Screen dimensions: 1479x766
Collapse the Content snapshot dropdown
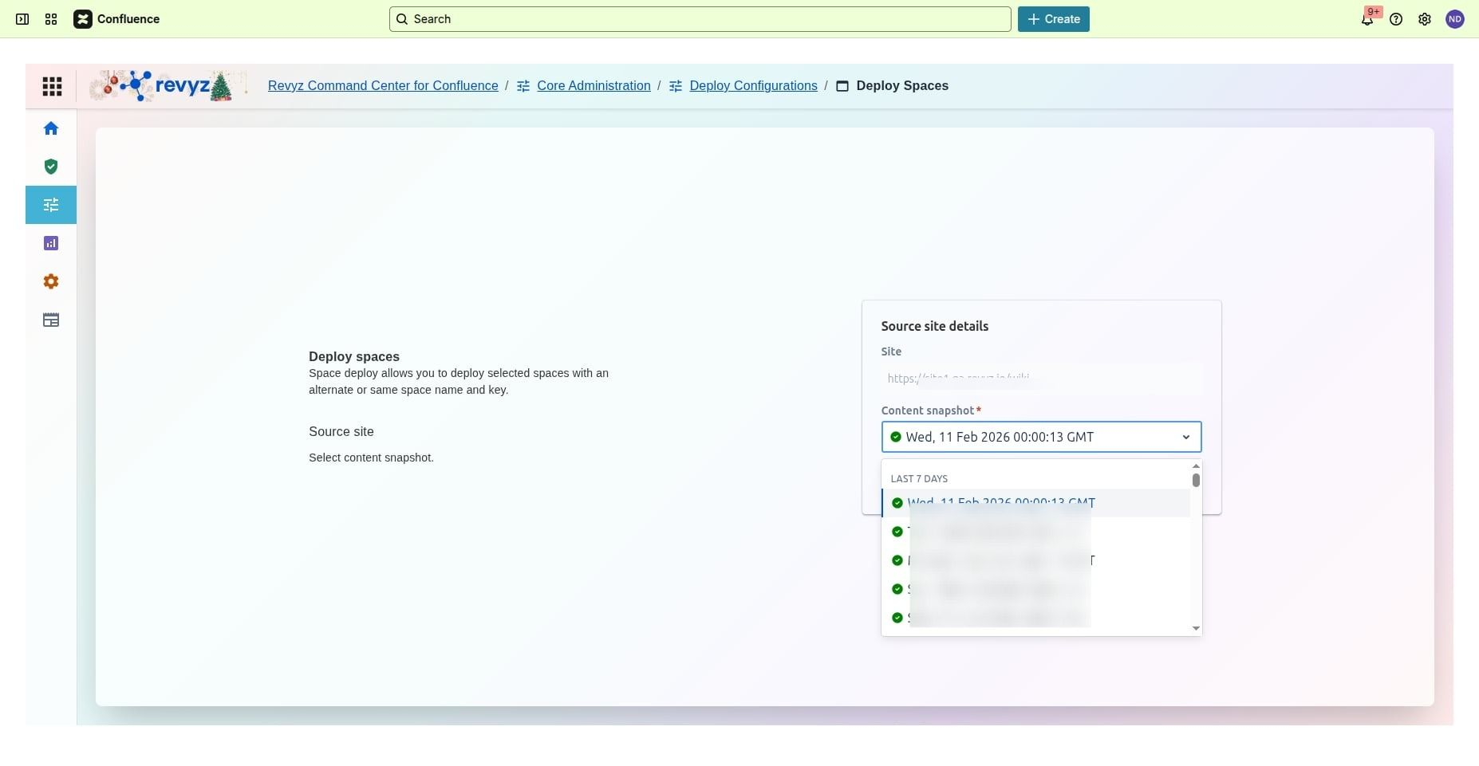click(x=1185, y=437)
